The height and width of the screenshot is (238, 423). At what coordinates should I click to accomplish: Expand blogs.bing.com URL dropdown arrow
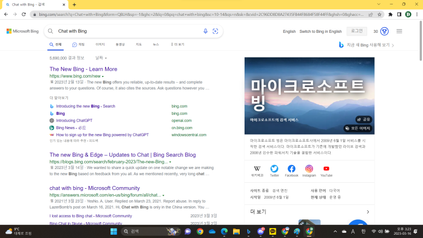pyautogui.click(x=170, y=162)
